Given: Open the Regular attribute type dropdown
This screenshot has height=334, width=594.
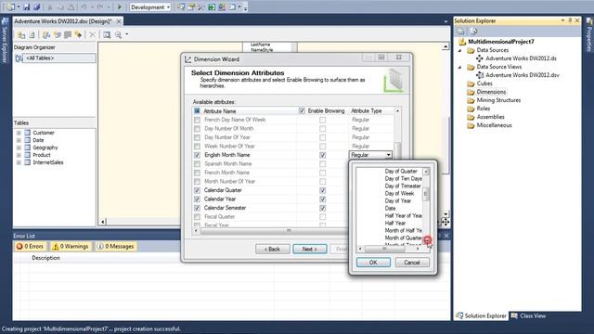Looking at the screenshot, I should point(388,155).
